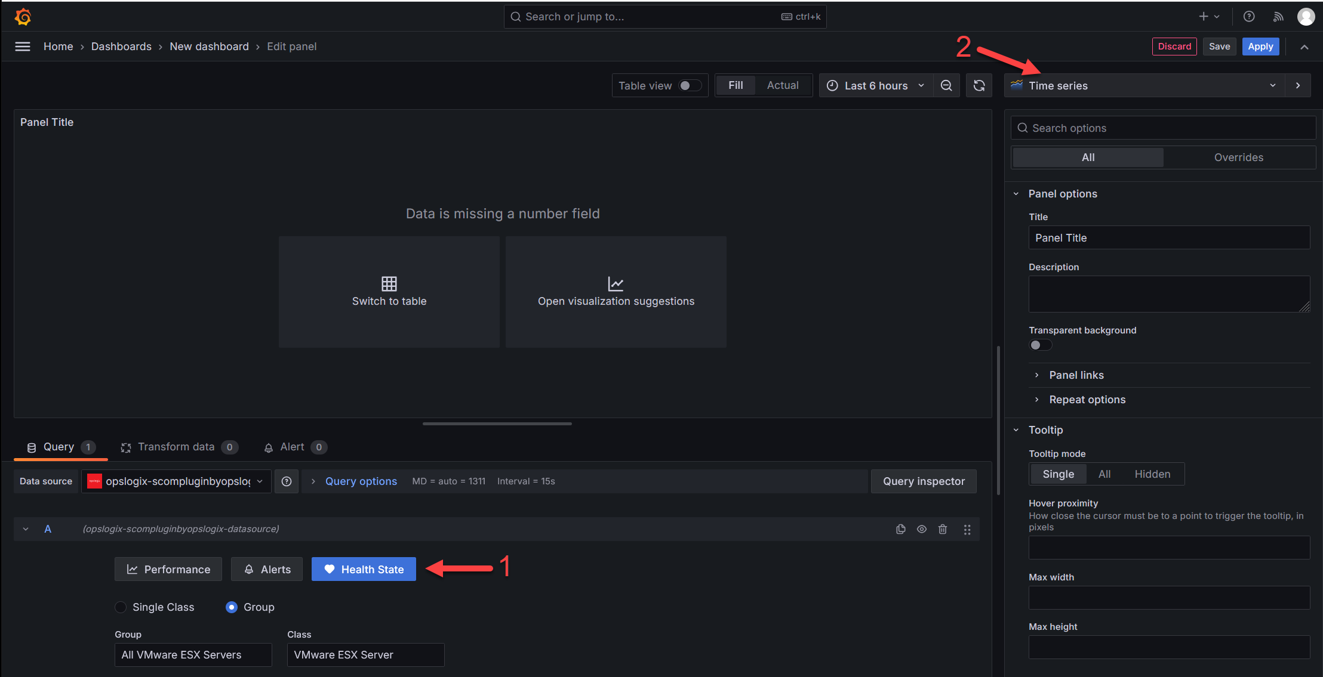This screenshot has width=1323, height=677.
Task: Click the zoom out time range icon
Action: pyautogui.click(x=946, y=85)
